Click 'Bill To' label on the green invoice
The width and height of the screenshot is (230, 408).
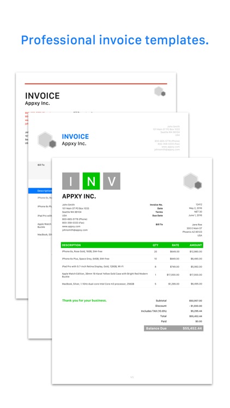tap(159, 225)
